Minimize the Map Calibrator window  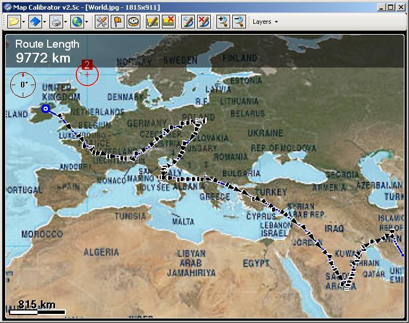[381, 7]
